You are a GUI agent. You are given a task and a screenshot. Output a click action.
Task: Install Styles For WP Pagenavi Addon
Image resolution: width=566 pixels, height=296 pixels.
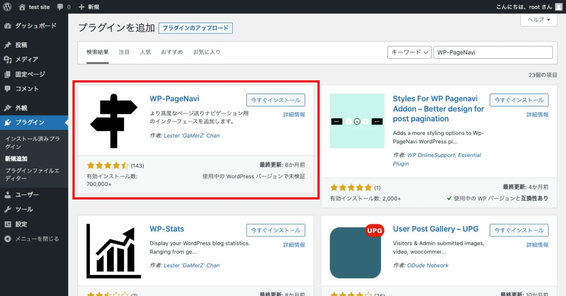tap(519, 100)
